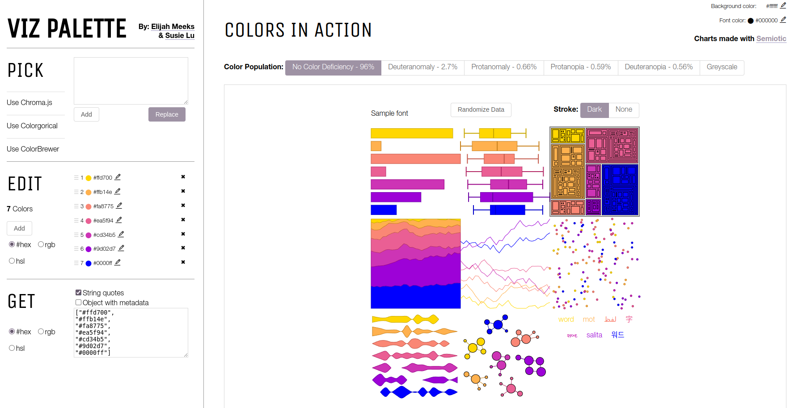Click black font color swatch
Screen dimensions: 790x408
[x=751, y=21]
